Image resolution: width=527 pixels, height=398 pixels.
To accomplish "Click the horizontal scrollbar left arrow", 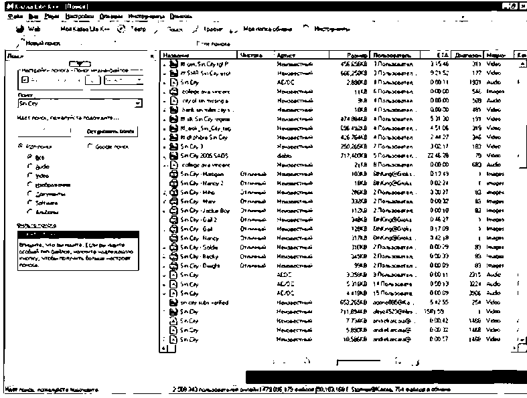I will (163, 349).
